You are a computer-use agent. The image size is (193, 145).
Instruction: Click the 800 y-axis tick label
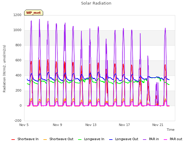18,45
